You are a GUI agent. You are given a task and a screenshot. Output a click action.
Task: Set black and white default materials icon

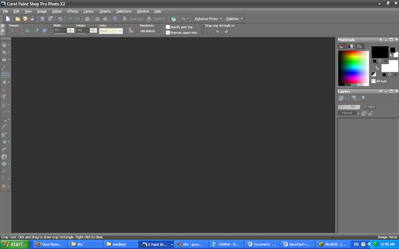click(x=374, y=74)
